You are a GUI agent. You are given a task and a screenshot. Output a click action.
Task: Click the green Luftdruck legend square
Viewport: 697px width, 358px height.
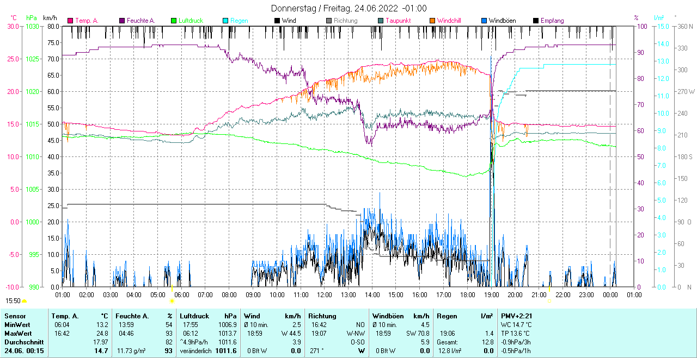174,21
